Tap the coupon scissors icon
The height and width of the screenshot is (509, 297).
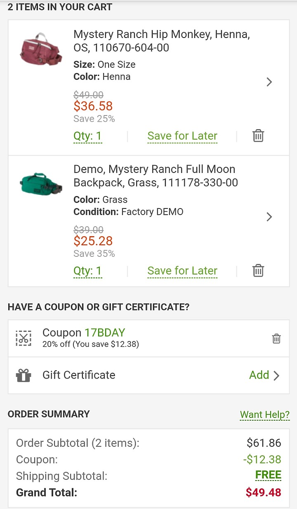[24, 338]
